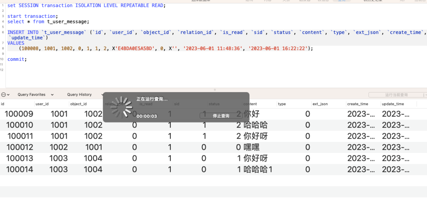The width and height of the screenshot is (427, 198).
Task: Click object_id 1001 in row 100012
Action: (94, 147)
